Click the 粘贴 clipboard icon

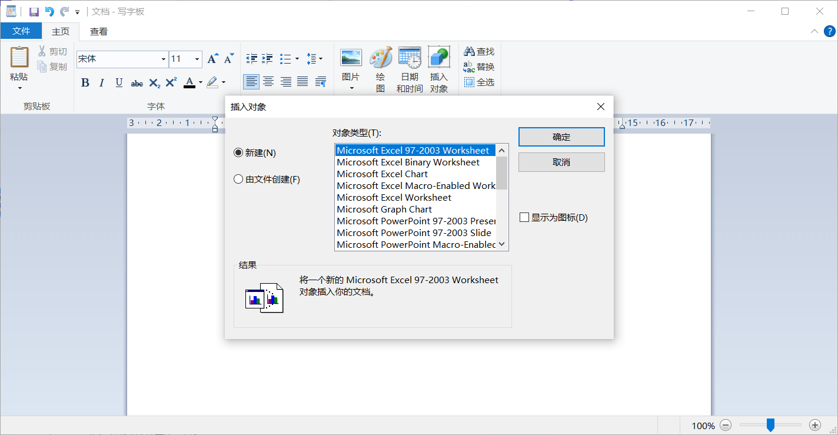click(19, 58)
